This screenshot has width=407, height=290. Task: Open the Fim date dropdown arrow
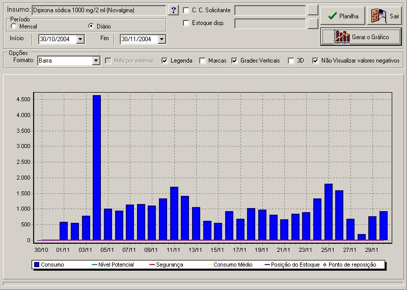point(161,39)
